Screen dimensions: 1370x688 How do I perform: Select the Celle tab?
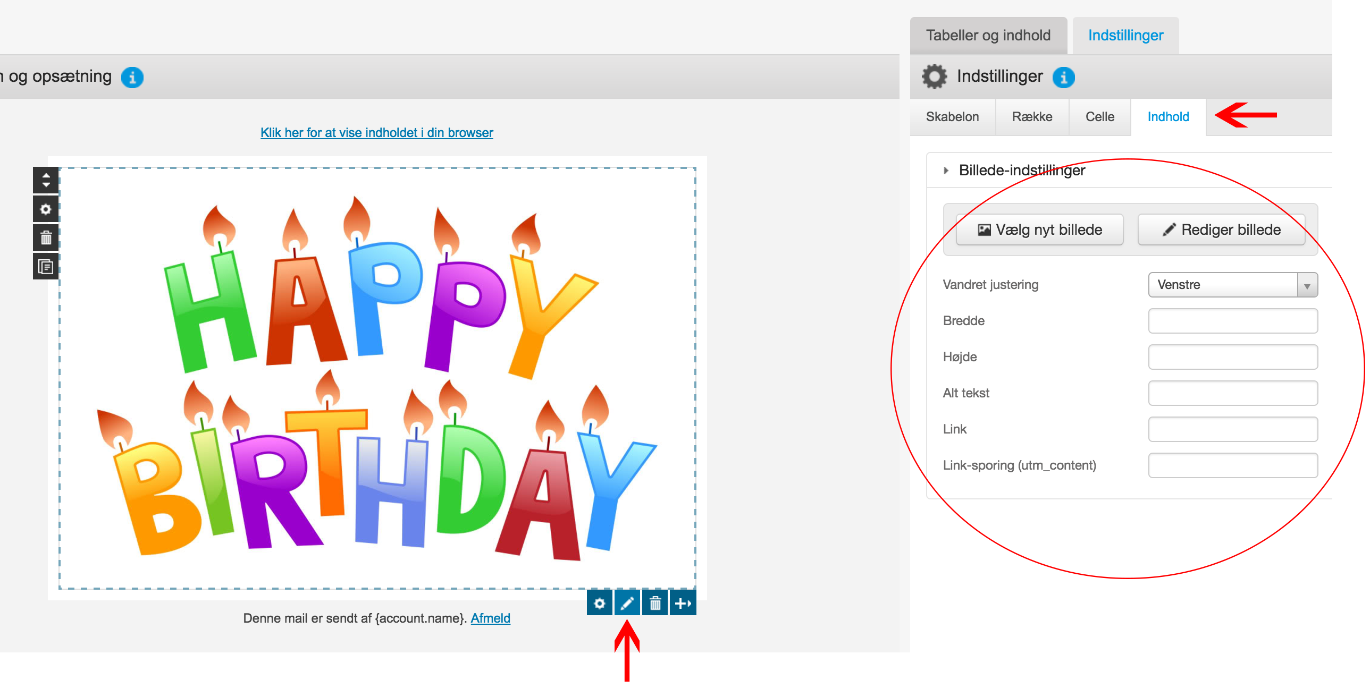coord(1099,117)
